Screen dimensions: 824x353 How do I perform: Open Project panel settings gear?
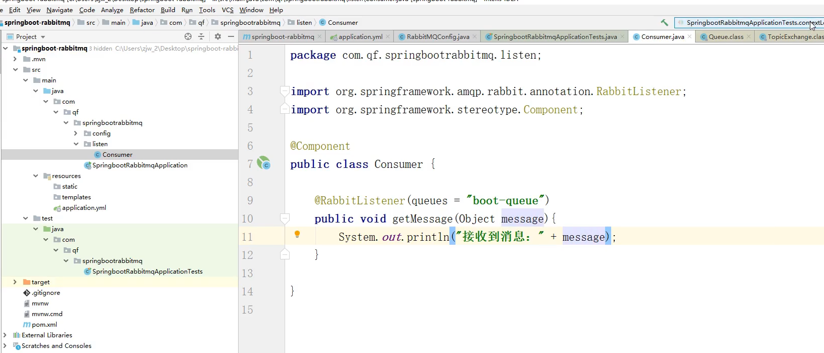tap(218, 36)
